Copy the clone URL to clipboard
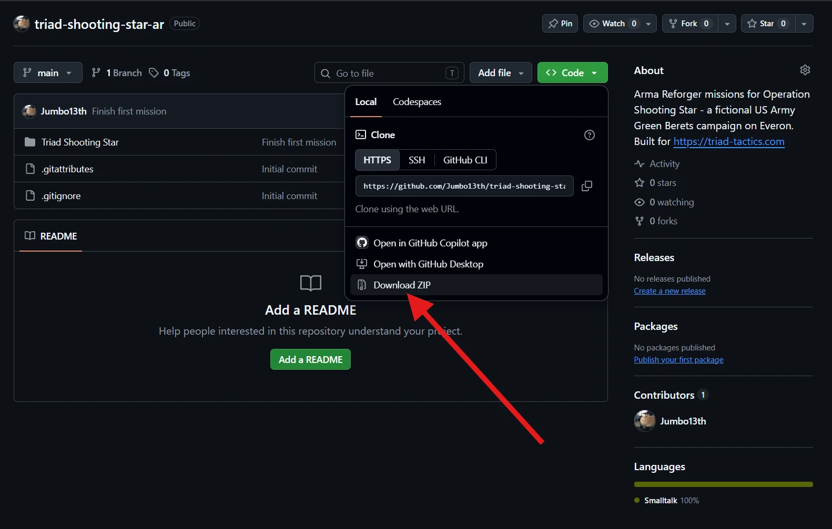Image resolution: width=832 pixels, height=529 pixels. [587, 186]
